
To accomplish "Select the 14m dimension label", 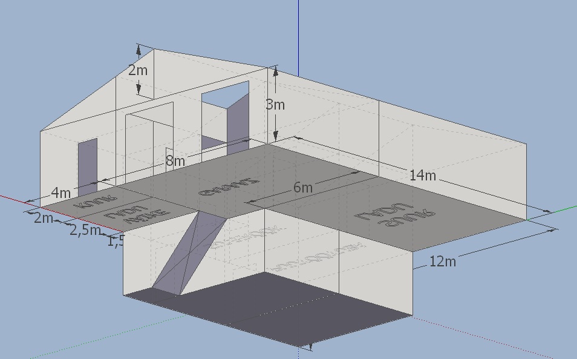I will pyautogui.click(x=422, y=176).
